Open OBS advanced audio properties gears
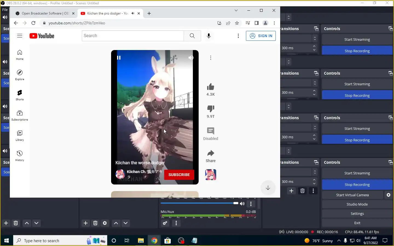 click(165, 223)
